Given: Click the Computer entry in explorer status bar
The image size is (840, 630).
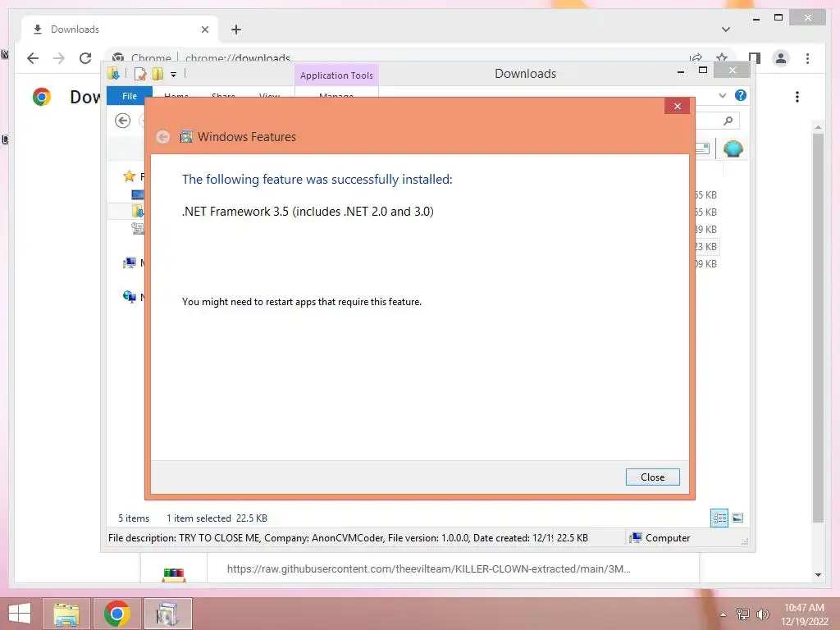Looking at the screenshot, I should tap(660, 538).
